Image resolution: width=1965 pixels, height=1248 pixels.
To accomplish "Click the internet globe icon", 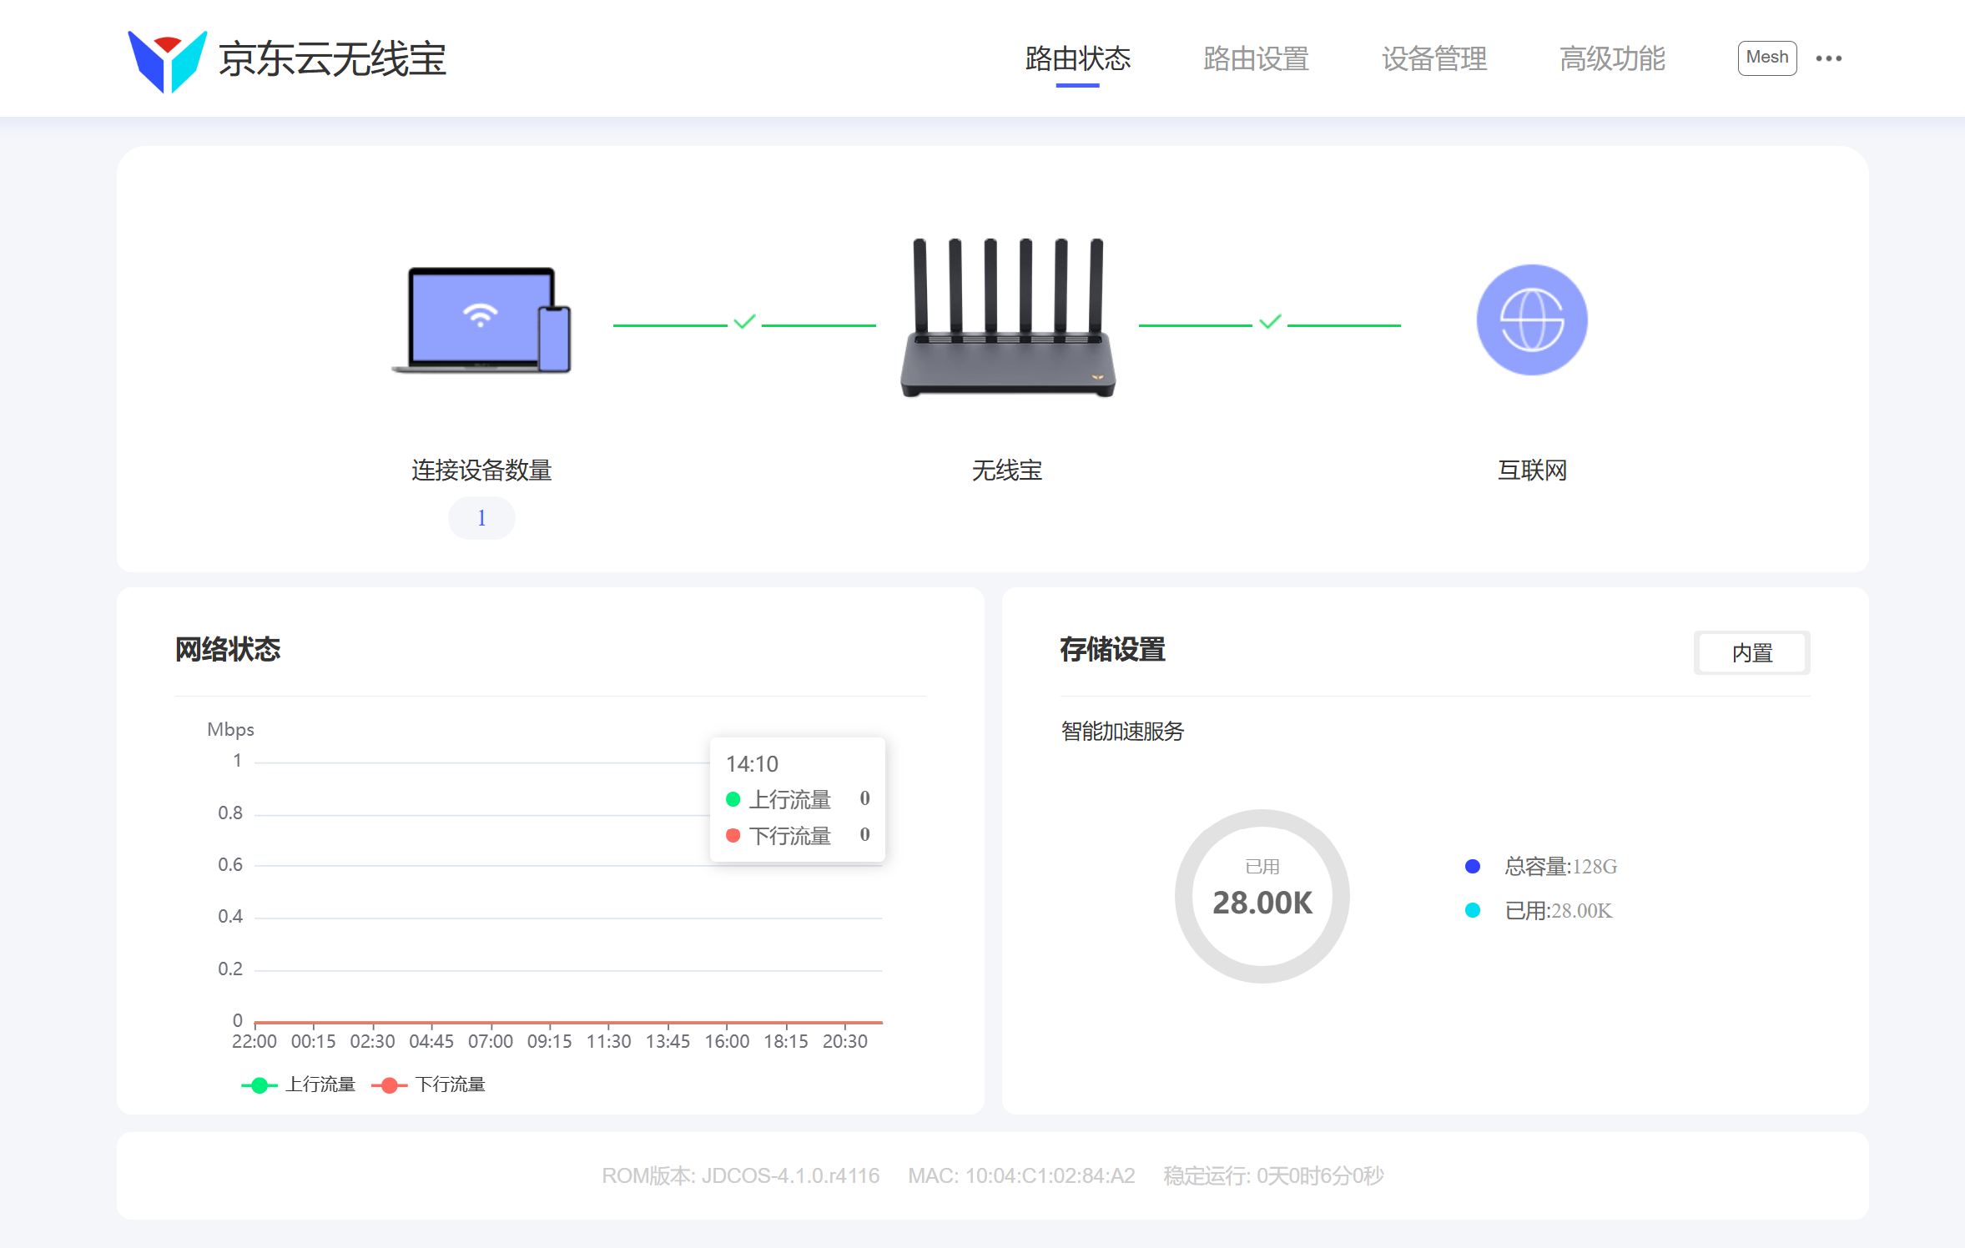I will pos(1531,320).
